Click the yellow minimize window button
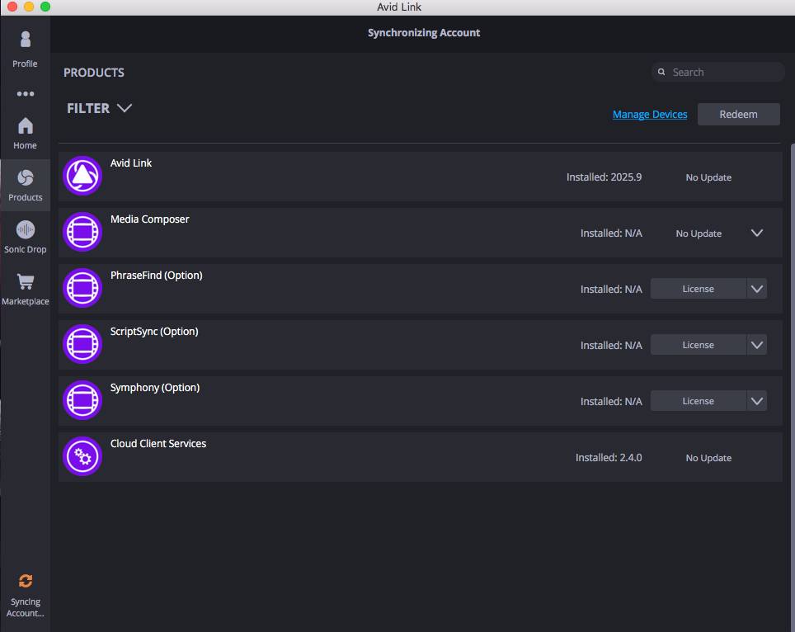Image resolution: width=795 pixels, height=632 pixels. tap(29, 7)
